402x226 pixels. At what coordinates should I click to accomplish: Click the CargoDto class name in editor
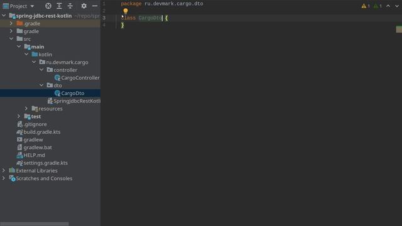pos(150,18)
